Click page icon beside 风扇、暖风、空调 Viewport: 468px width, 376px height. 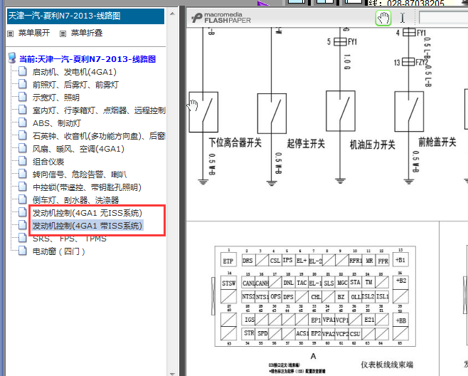click(23, 148)
